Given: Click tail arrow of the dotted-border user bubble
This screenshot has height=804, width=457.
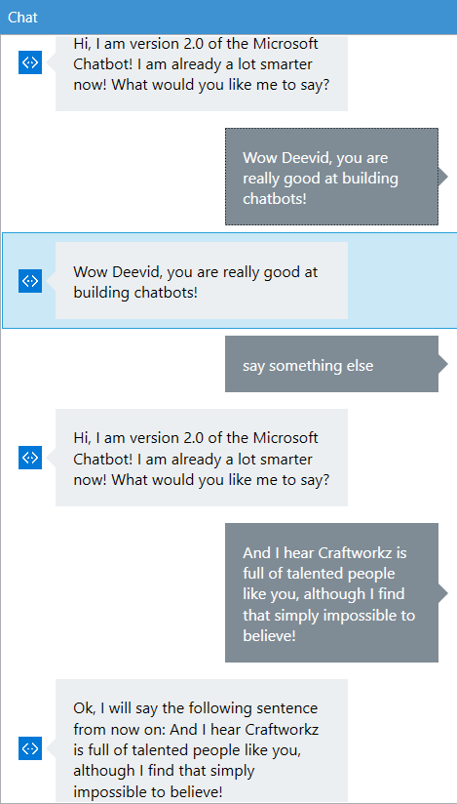Looking at the screenshot, I should (x=443, y=177).
